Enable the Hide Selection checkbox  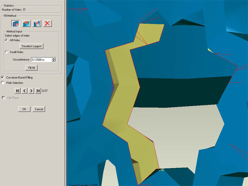click(x=3, y=83)
